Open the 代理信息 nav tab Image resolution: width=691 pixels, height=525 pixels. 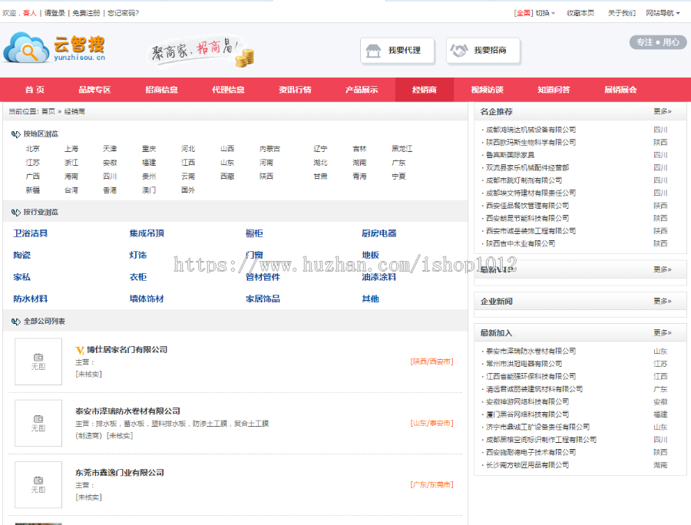click(x=228, y=90)
